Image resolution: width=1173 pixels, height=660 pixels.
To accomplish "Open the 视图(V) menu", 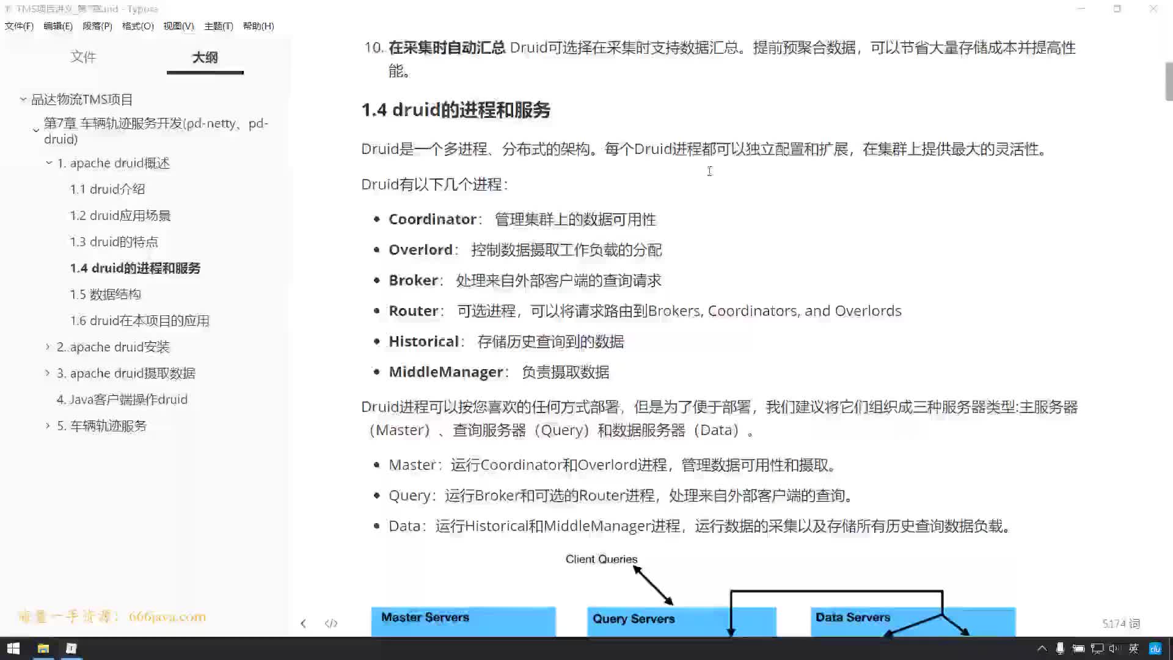I will point(178,26).
